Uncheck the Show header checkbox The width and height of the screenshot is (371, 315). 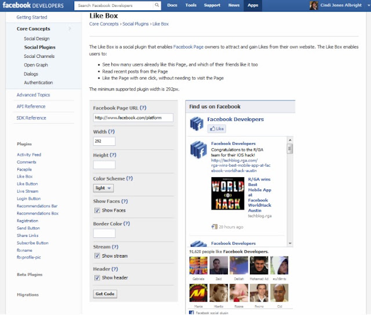click(x=97, y=278)
